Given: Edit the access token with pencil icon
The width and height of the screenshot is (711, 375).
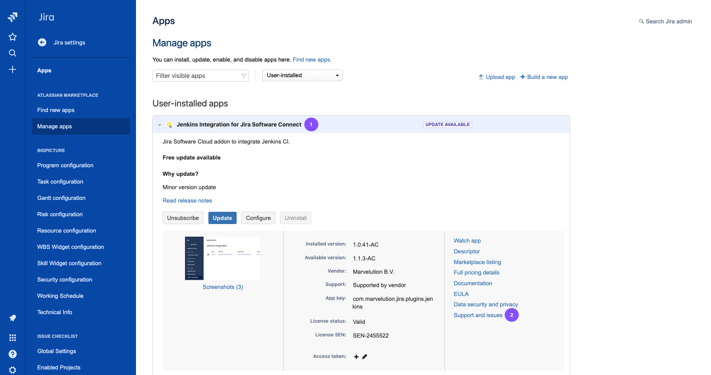Looking at the screenshot, I should pos(364,357).
